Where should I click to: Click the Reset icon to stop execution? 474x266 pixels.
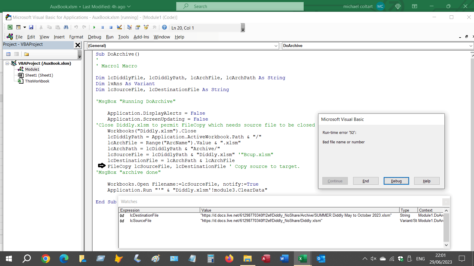(111, 27)
